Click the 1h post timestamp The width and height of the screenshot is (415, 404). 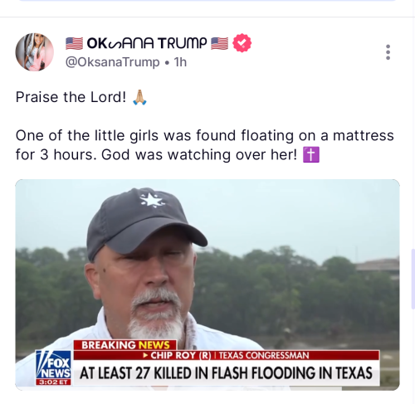pyautogui.click(x=180, y=62)
